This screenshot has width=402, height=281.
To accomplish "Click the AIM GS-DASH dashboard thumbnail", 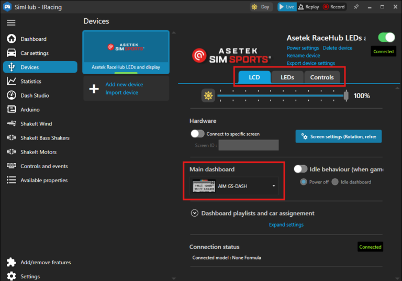I will (204, 186).
